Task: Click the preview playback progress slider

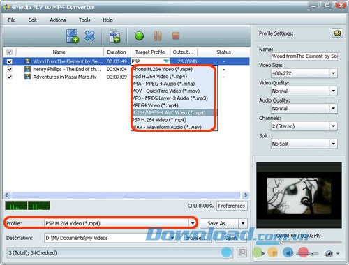Action: pos(299,243)
